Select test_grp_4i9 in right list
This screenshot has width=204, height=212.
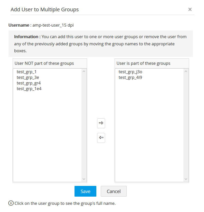(x=130, y=78)
